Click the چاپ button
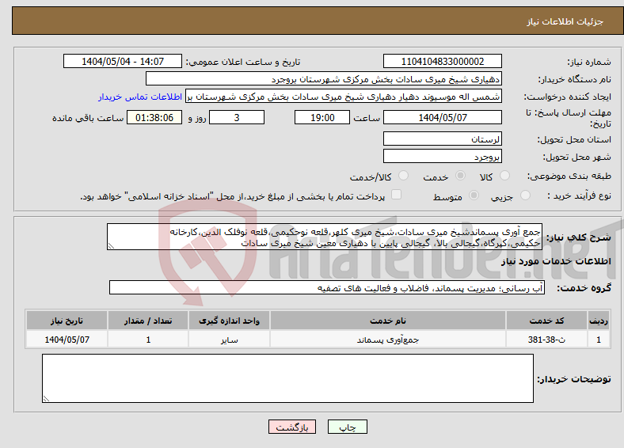The image size is (624, 448). pyautogui.click(x=348, y=427)
